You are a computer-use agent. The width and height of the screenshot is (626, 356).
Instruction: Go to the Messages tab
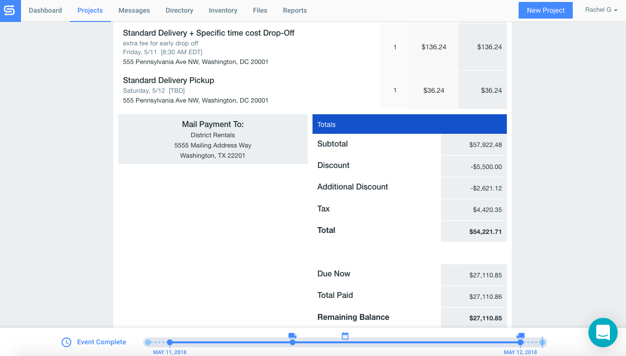point(134,10)
